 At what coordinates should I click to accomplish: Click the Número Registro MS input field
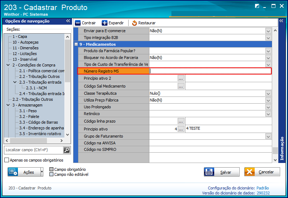(210, 71)
